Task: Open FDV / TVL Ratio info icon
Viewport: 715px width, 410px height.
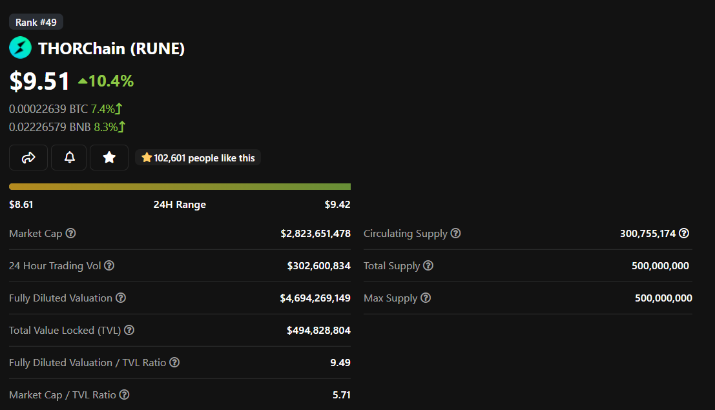Action: pos(174,362)
